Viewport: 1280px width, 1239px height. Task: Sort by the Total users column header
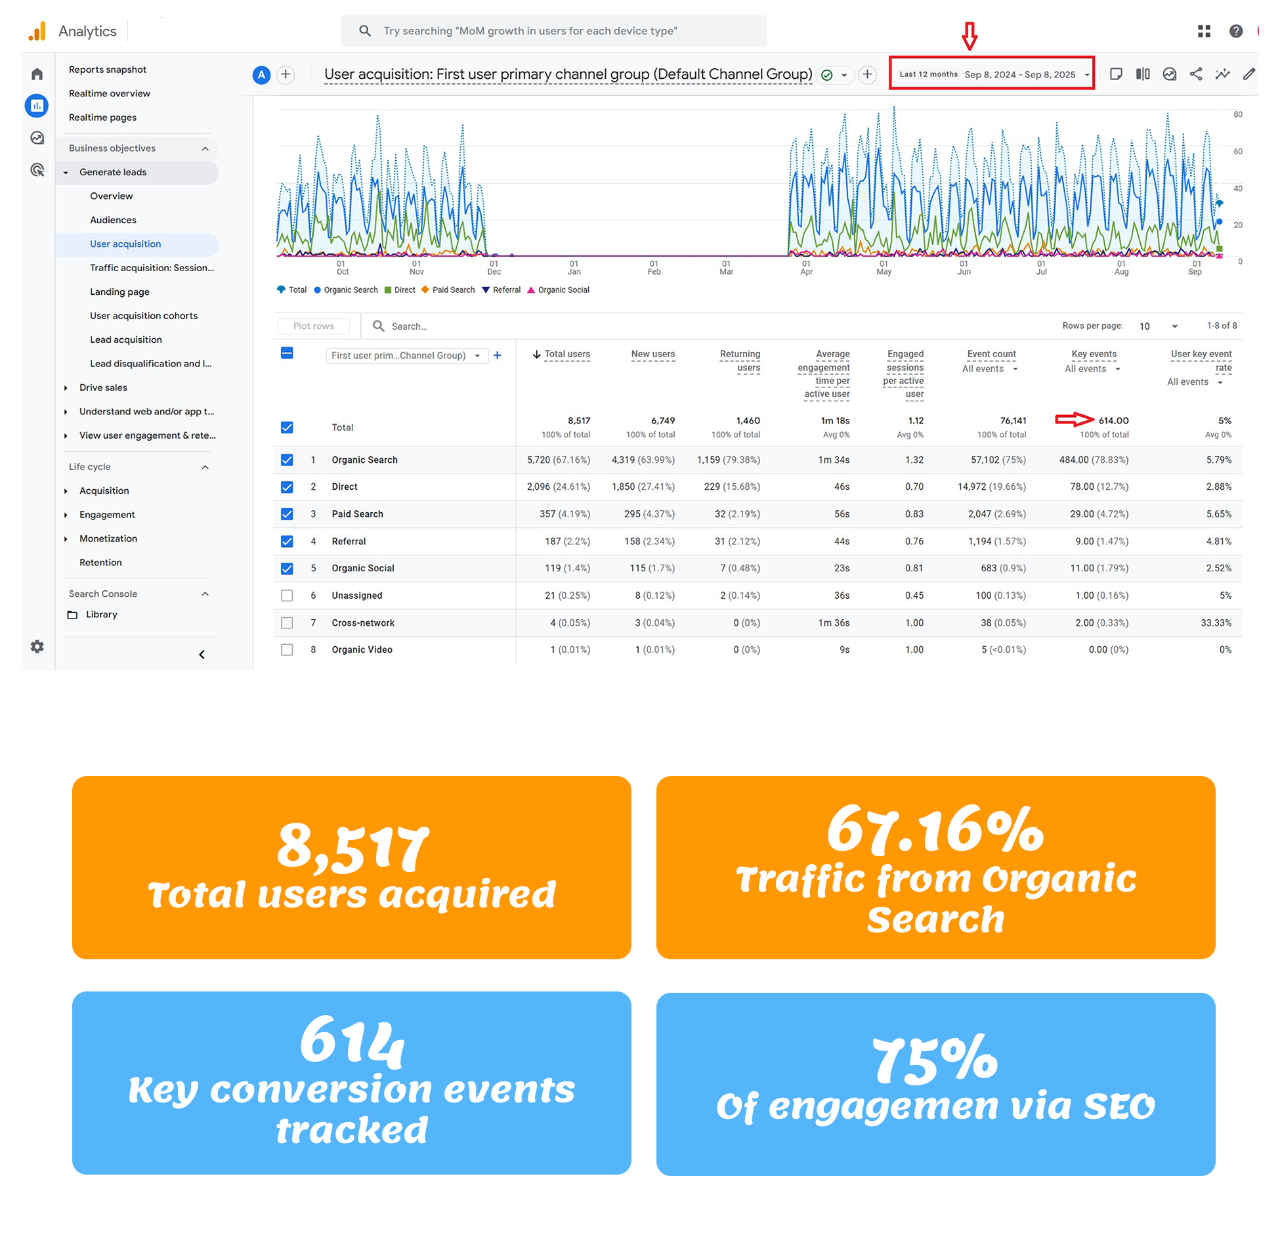566,354
